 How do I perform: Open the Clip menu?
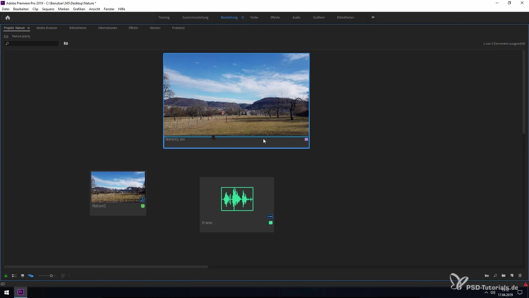point(35,9)
